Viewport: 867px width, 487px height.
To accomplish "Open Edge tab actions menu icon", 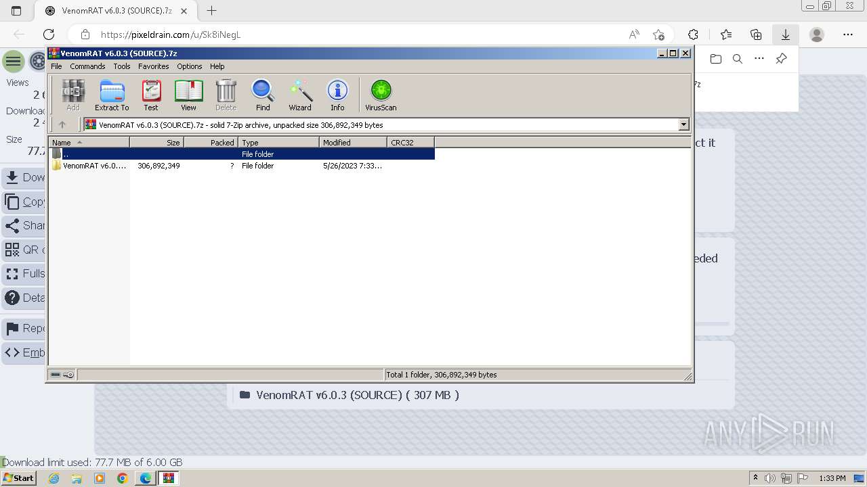I will coord(16,11).
